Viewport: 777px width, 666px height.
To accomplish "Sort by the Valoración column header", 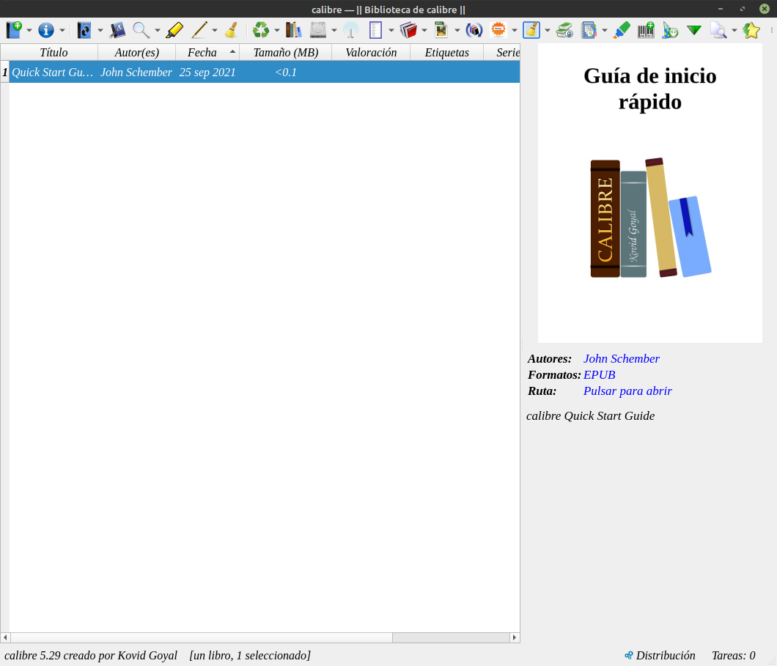I will tap(371, 53).
